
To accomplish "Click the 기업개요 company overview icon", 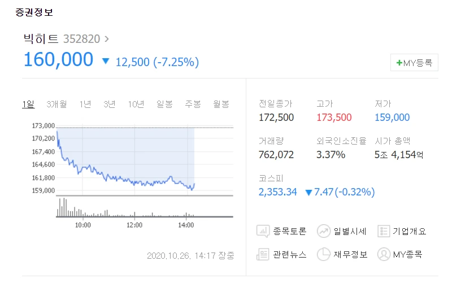I will pyautogui.click(x=384, y=231).
